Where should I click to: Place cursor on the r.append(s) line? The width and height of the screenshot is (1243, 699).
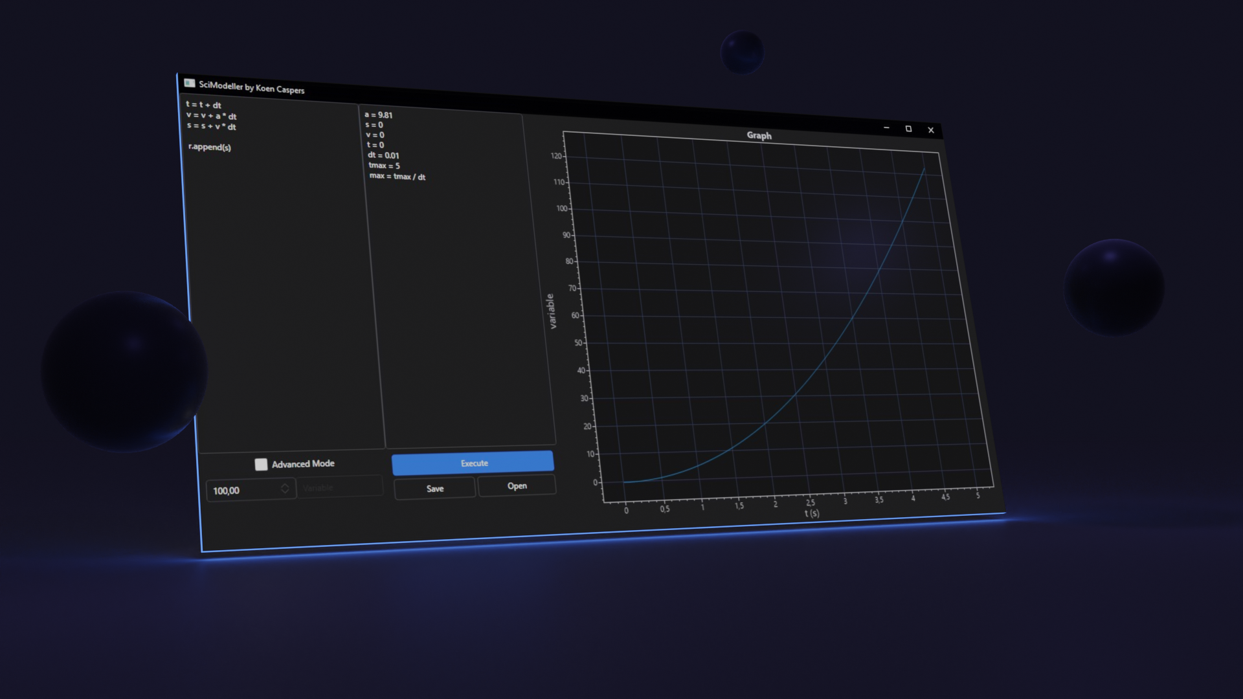[210, 148]
